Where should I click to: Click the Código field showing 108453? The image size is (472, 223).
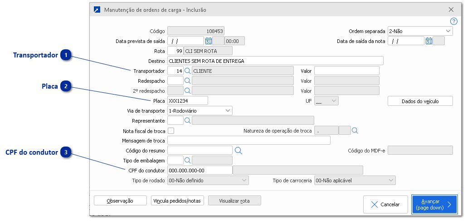(196, 31)
